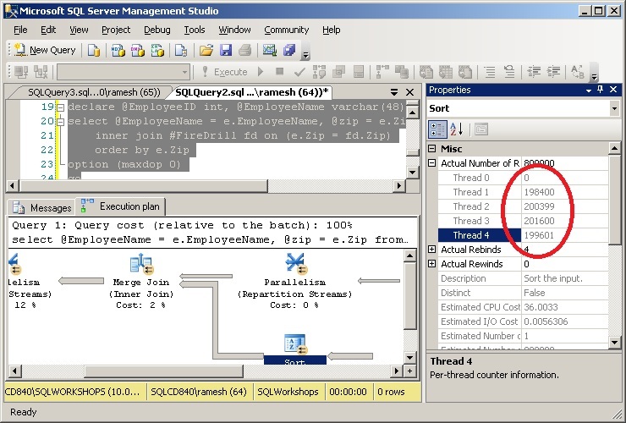The width and height of the screenshot is (626, 423).
Task: Click the New Query button
Action: 45,50
